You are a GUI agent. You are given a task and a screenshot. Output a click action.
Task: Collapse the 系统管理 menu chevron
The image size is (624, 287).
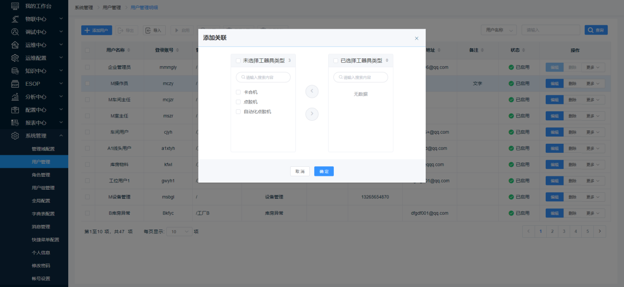pyautogui.click(x=61, y=136)
